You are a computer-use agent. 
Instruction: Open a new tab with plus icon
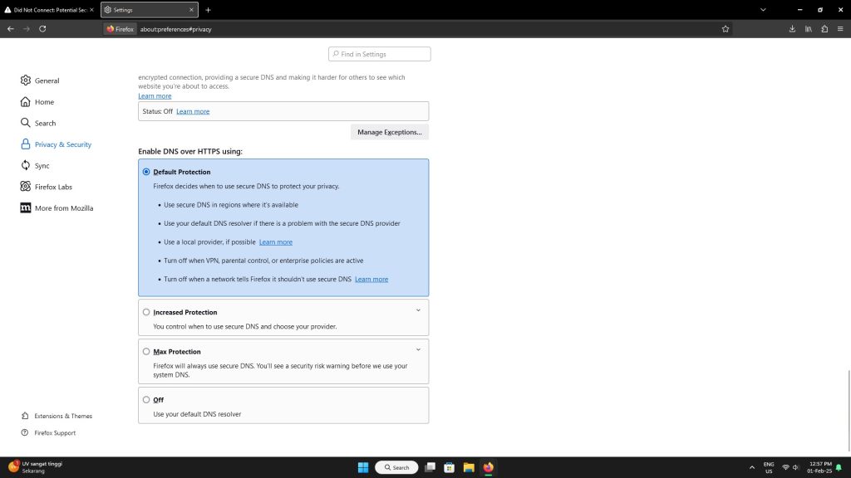[x=208, y=10]
